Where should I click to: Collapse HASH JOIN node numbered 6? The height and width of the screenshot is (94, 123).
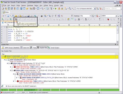[9, 64]
